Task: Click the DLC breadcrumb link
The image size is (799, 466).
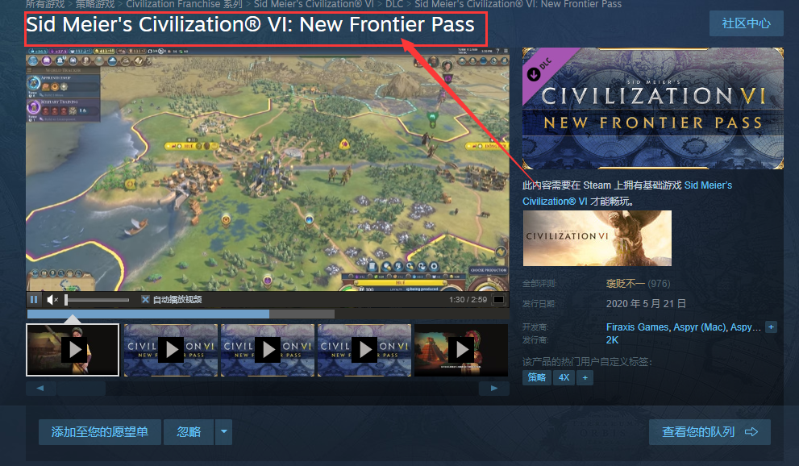Action: point(394,4)
